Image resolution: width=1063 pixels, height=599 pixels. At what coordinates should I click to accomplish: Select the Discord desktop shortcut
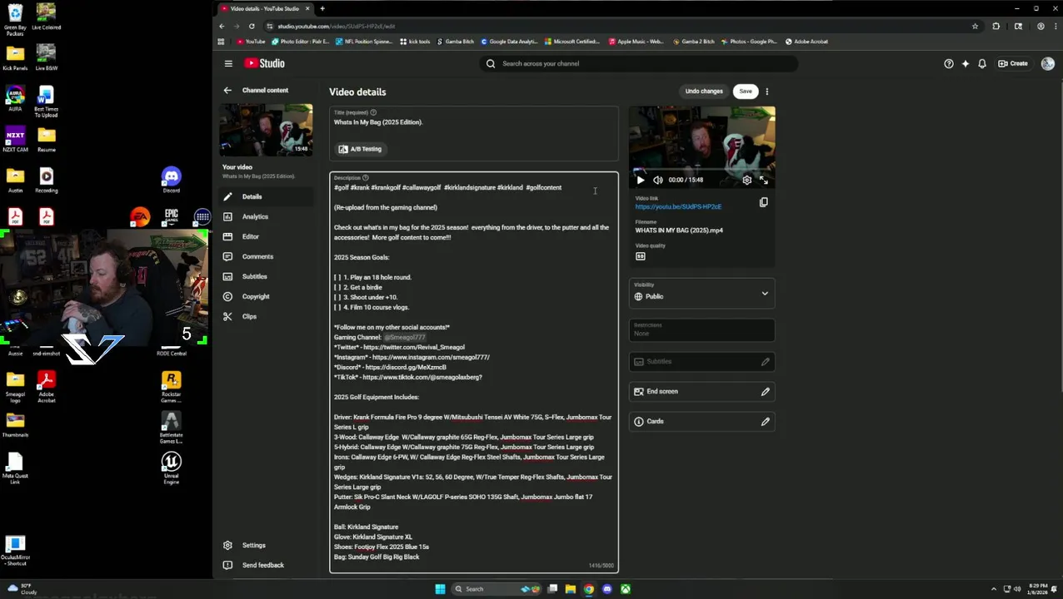coord(171,180)
